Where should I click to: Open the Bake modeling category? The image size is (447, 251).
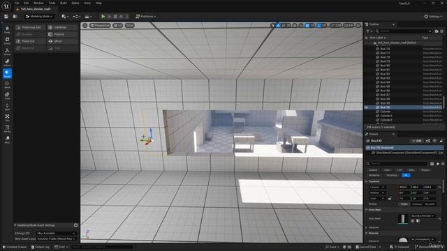(x=7, y=107)
